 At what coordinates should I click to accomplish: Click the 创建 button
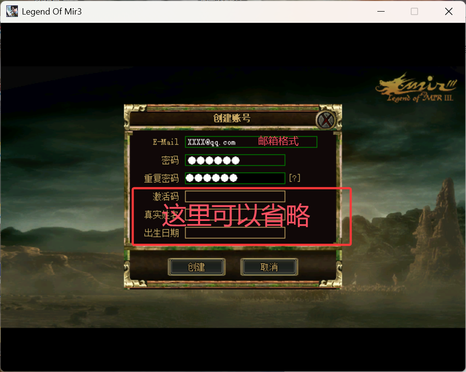click(x=197, y=267)
